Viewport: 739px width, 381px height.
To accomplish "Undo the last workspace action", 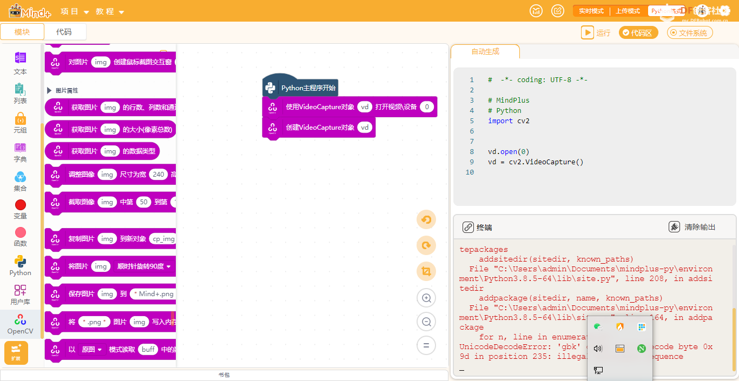I will point(426,219).
